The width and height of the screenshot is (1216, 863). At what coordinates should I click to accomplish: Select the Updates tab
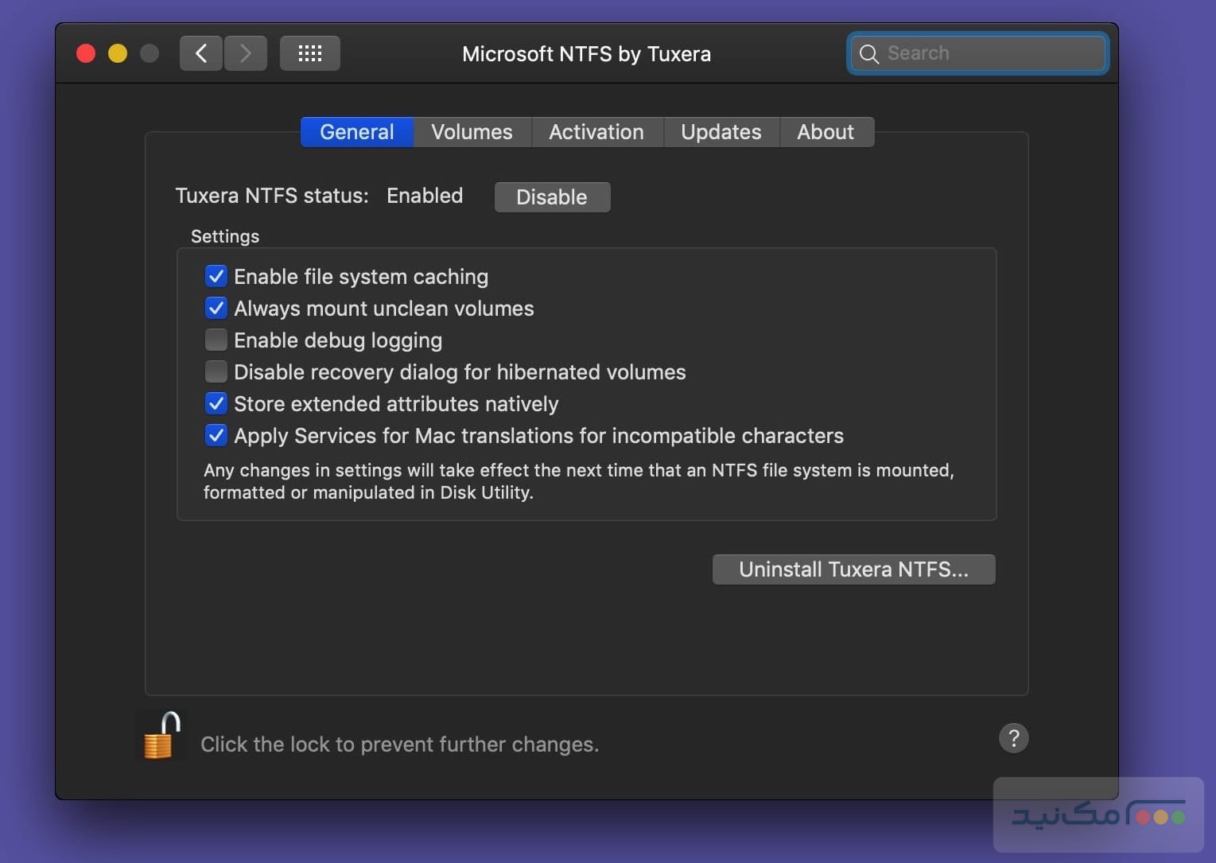(x=721, y=131)
